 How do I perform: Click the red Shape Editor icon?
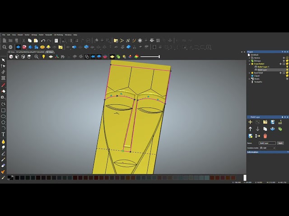24,47
